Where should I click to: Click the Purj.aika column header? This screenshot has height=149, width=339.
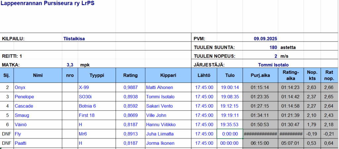pos(260,75)
